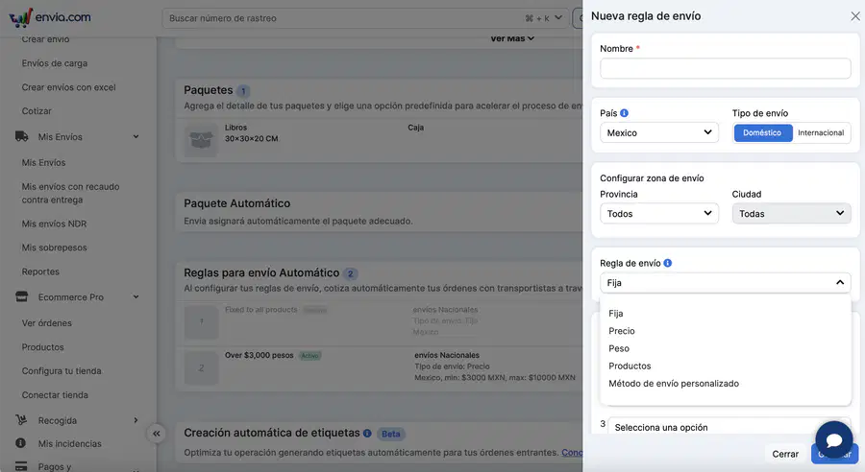Open the chat support bubble

(x=834, y=439)
